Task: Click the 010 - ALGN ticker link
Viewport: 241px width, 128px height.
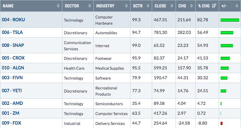Action: point(13,68)
